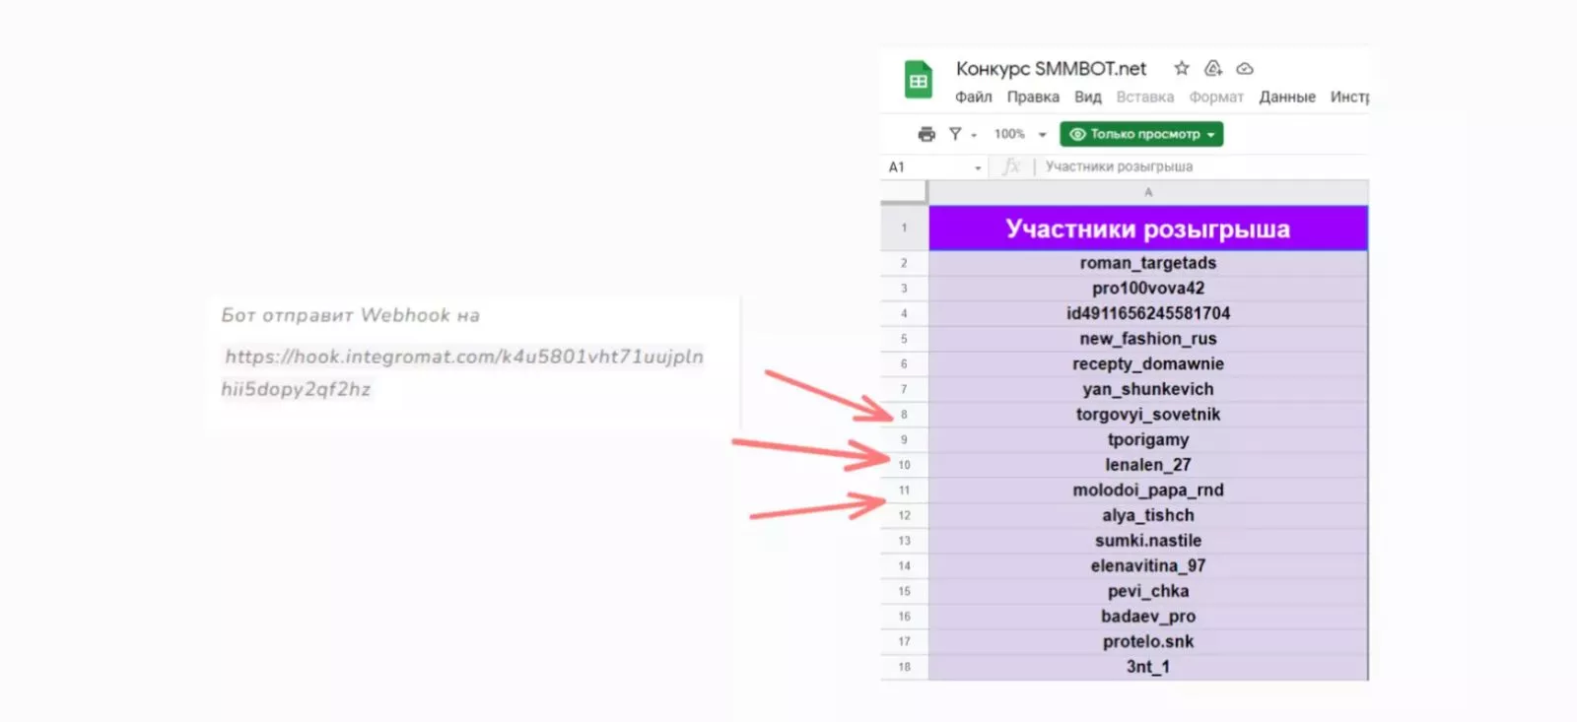The width and height of the screenshot is (1577, 722).
Task: Click the print icon
Action: tap(926, 134)
